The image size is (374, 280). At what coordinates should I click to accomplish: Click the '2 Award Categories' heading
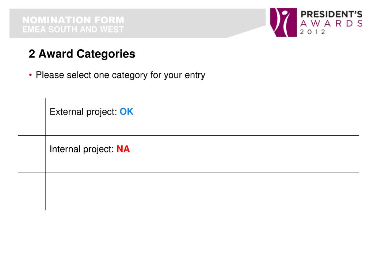pyautogui.click(x=82, y=54)
